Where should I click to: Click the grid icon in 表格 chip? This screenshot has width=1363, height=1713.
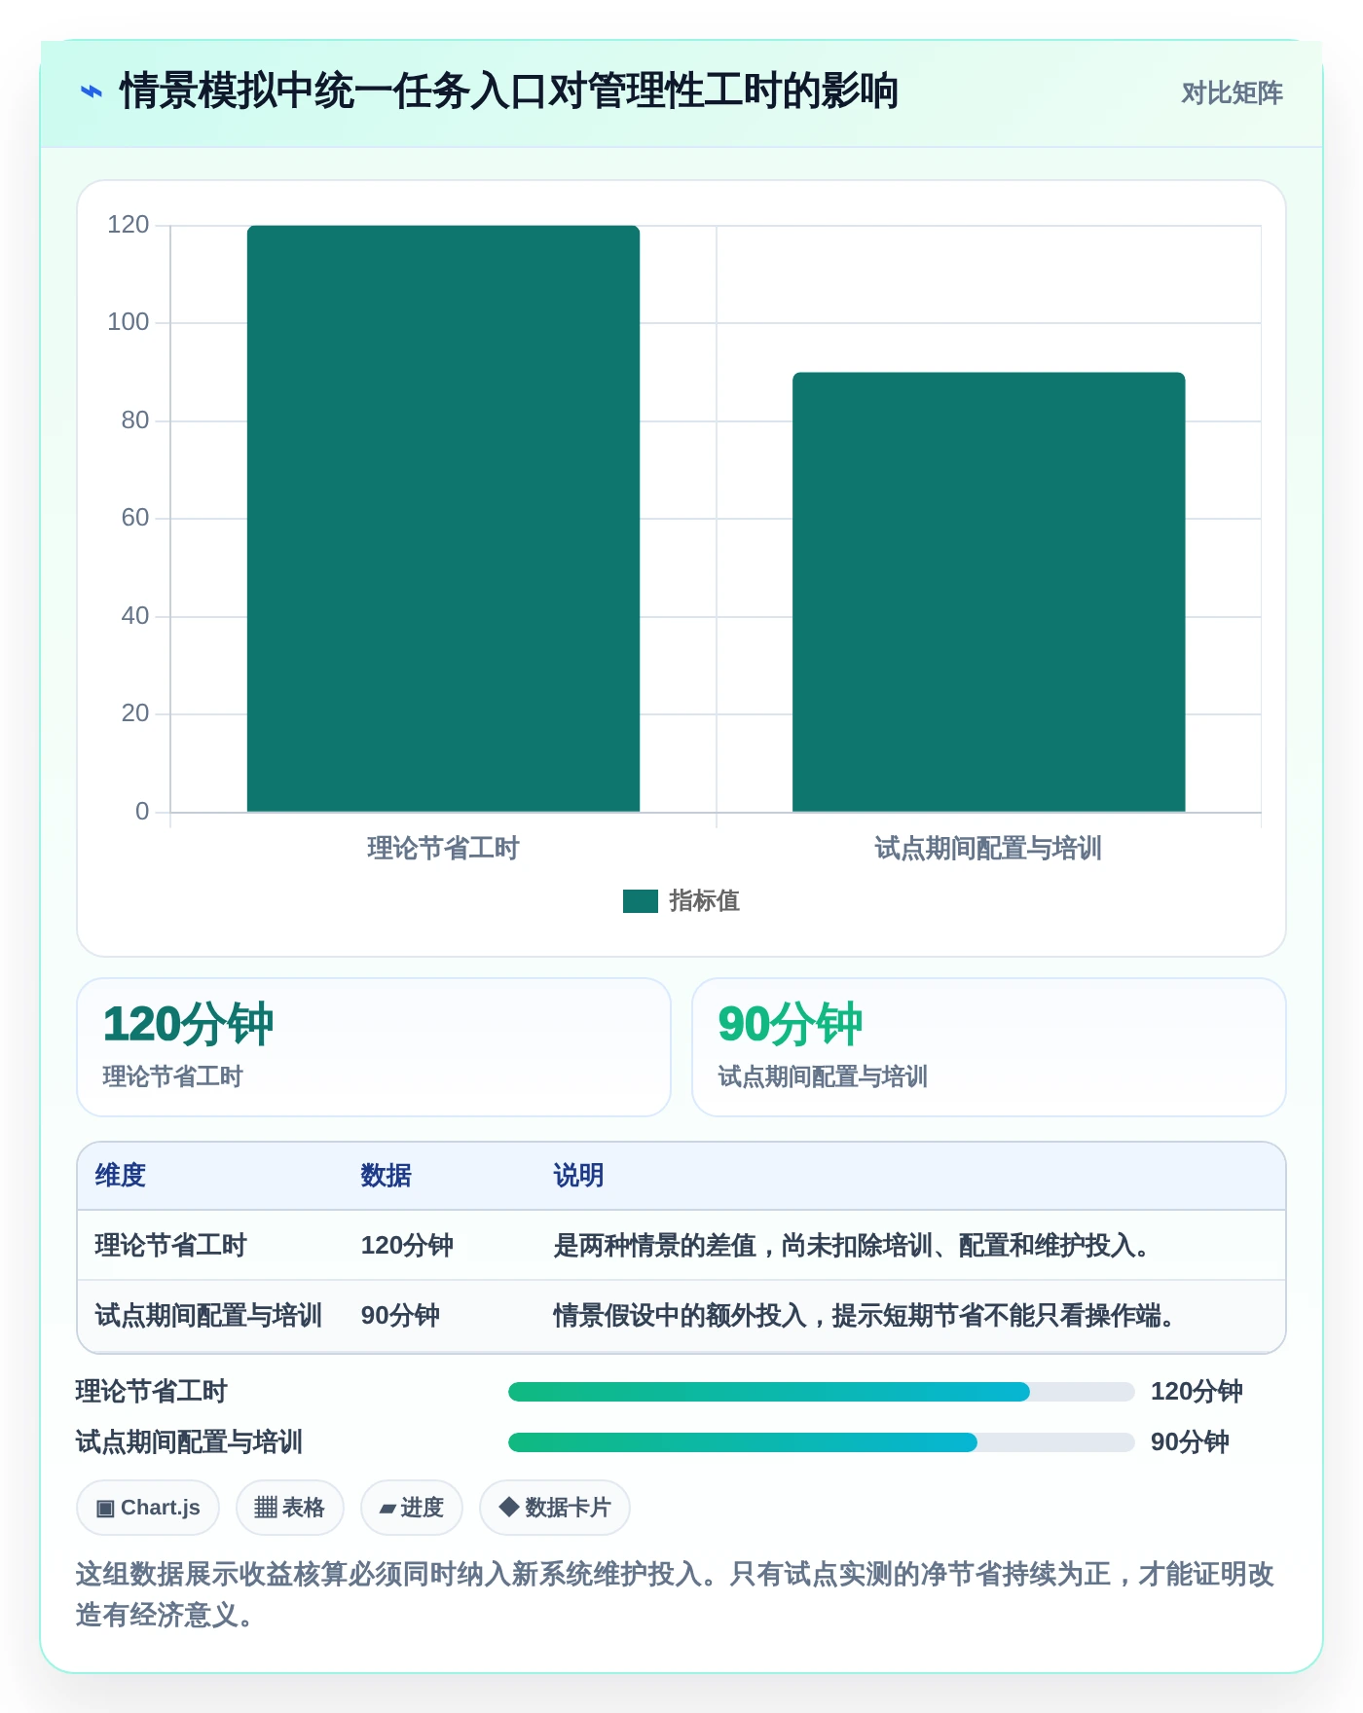tap(266, 1508)
